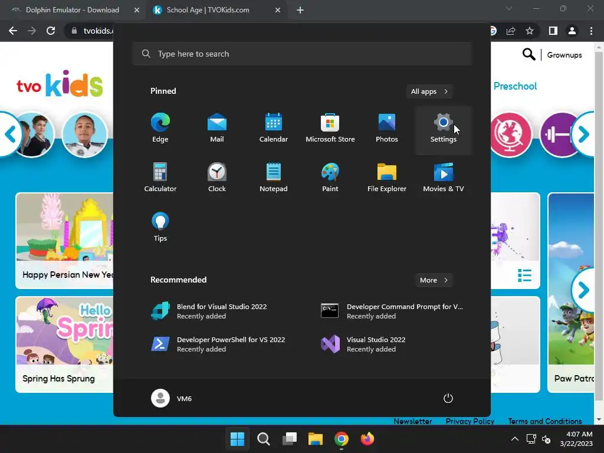
Task: Launch the Mail app
Action: point(217,128)
